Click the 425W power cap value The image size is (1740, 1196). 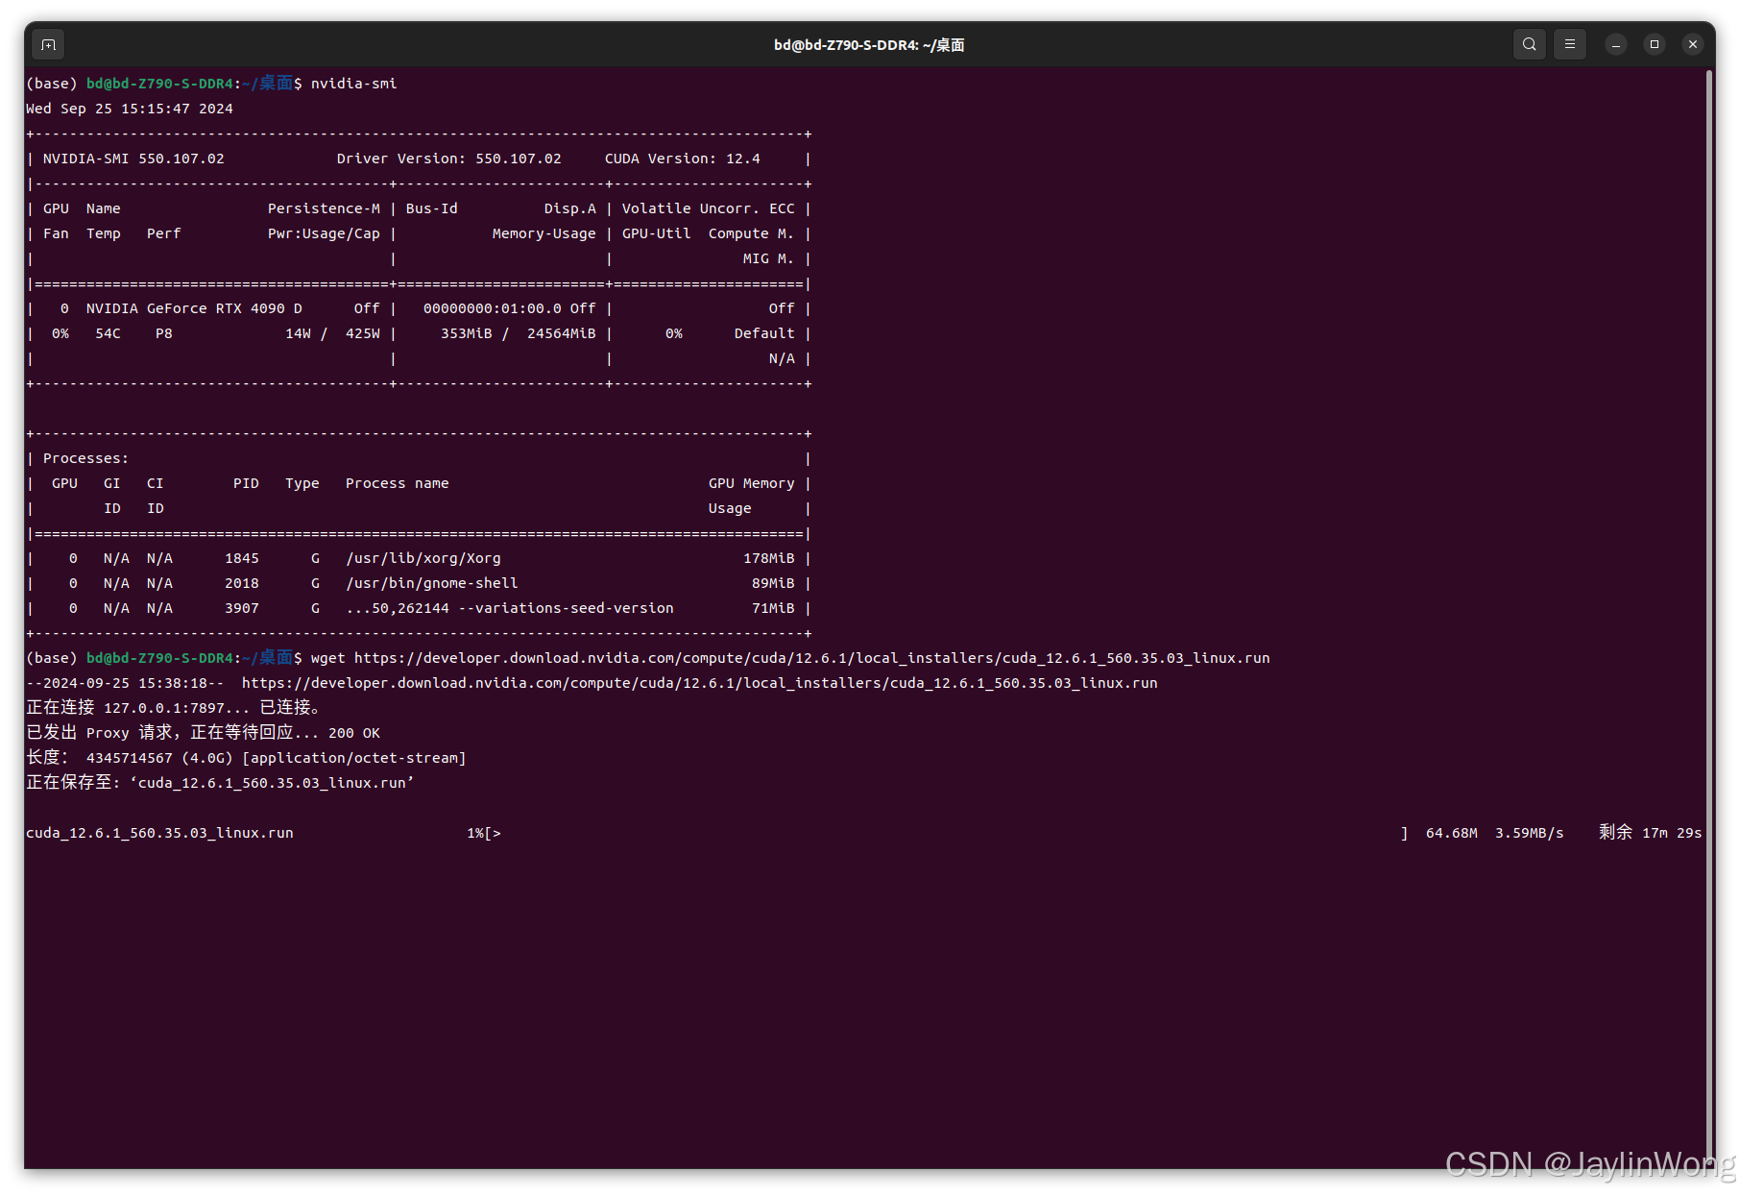(x=362, y=333)
